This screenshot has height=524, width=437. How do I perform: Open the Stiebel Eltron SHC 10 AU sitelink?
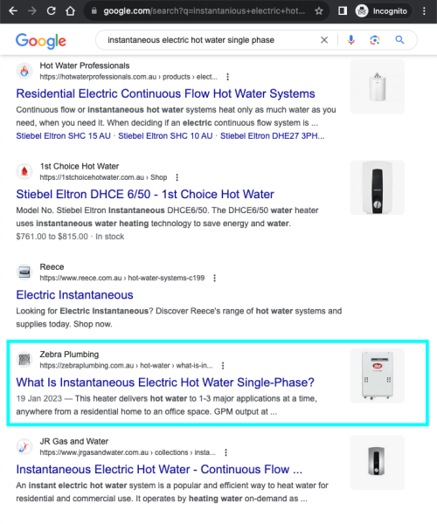pos(165,136)
